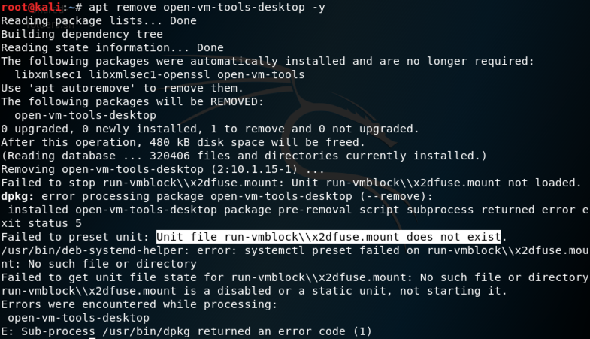Click the terminal cursor on the last line
The height and width of the screenshot is (339, 590).
coord(92,336)
